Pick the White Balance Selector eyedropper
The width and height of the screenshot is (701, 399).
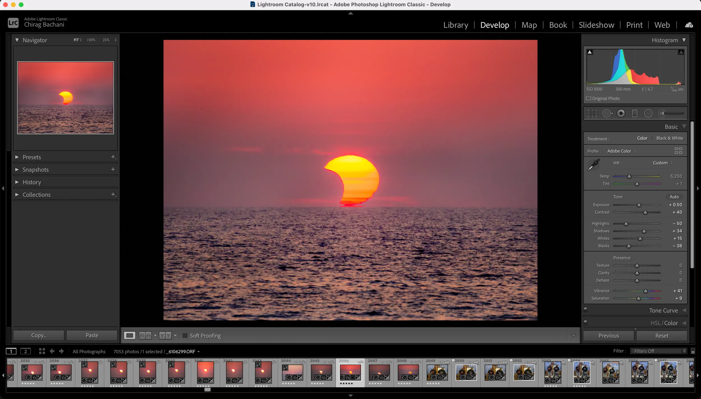click(x=594, y=165)
